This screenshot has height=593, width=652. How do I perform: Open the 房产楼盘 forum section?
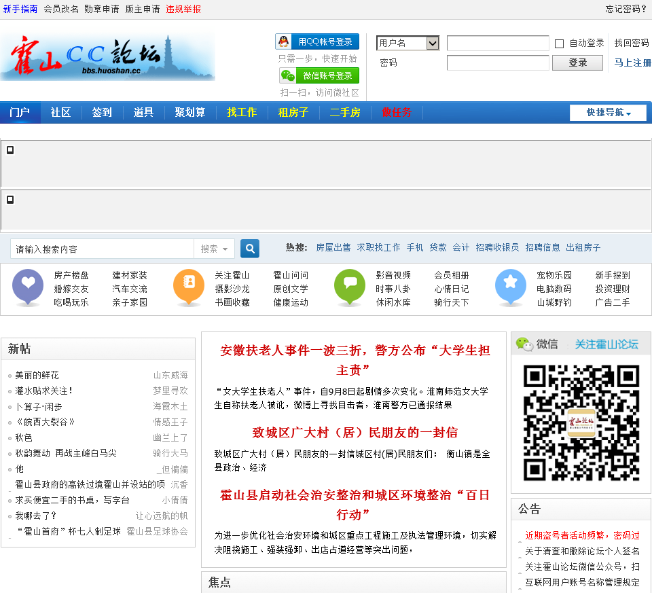(71, 275)
